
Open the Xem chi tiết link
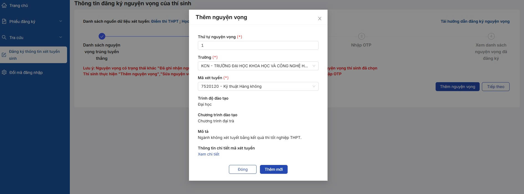208,154
